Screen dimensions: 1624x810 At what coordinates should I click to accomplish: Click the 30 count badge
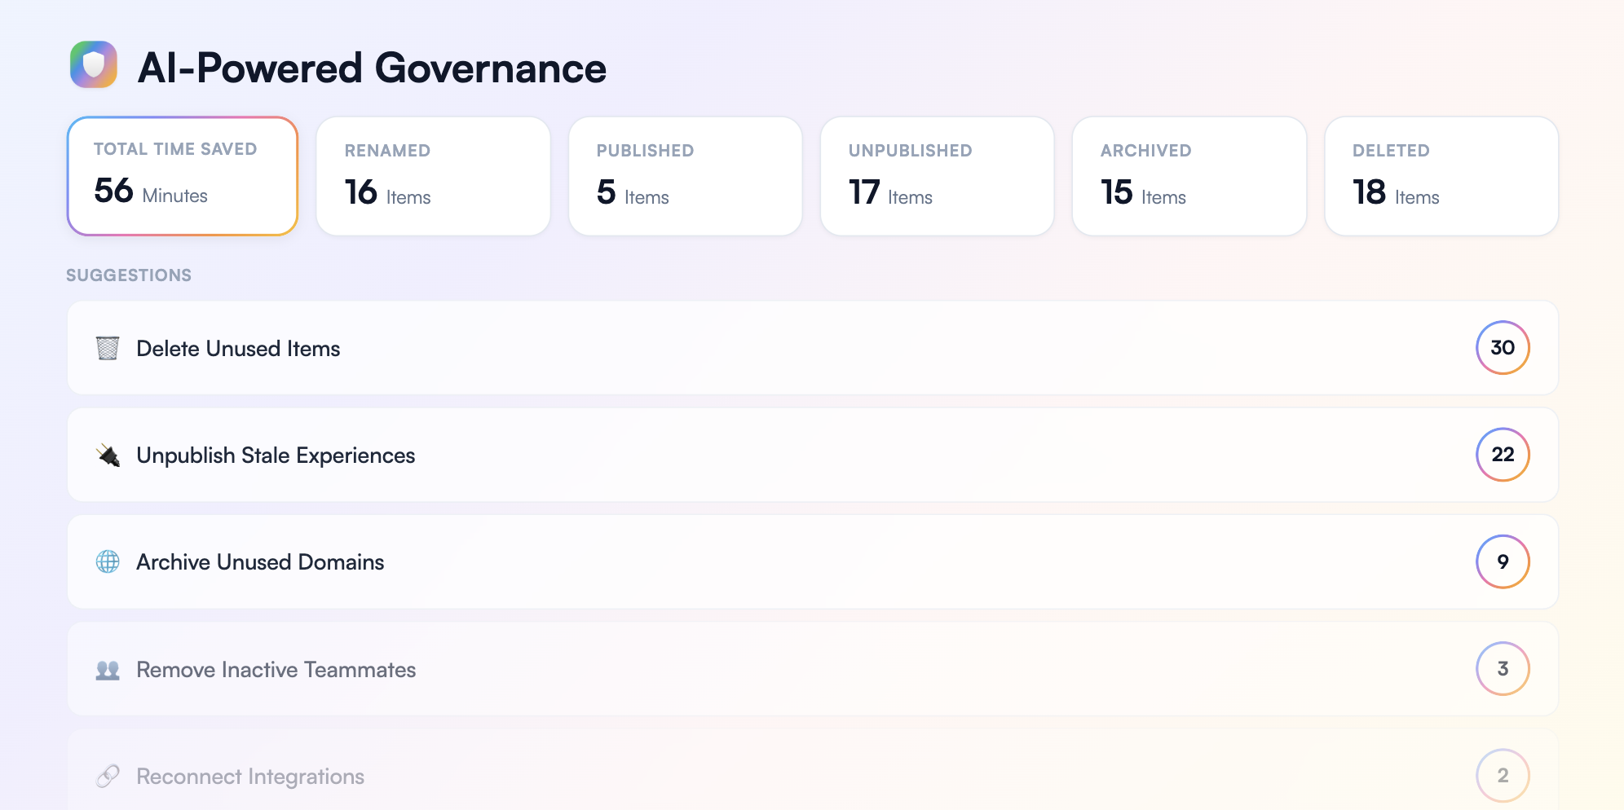tap(1502, 348)
